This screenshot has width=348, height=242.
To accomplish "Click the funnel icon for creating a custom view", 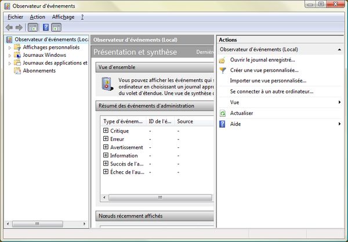I will (223, 70).
